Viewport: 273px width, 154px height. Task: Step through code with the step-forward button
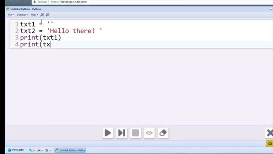(122, 133)
